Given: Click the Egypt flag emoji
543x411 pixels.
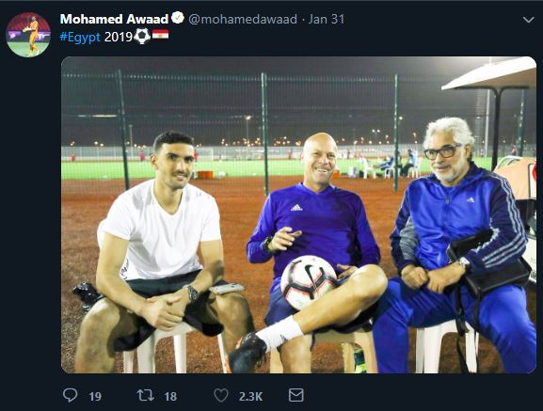Looking at the screenshot, I should (x=160, y=34).
